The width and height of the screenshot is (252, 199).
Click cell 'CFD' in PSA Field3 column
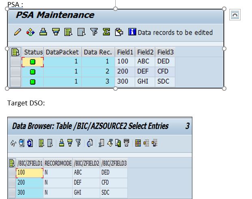coord(165,72)
